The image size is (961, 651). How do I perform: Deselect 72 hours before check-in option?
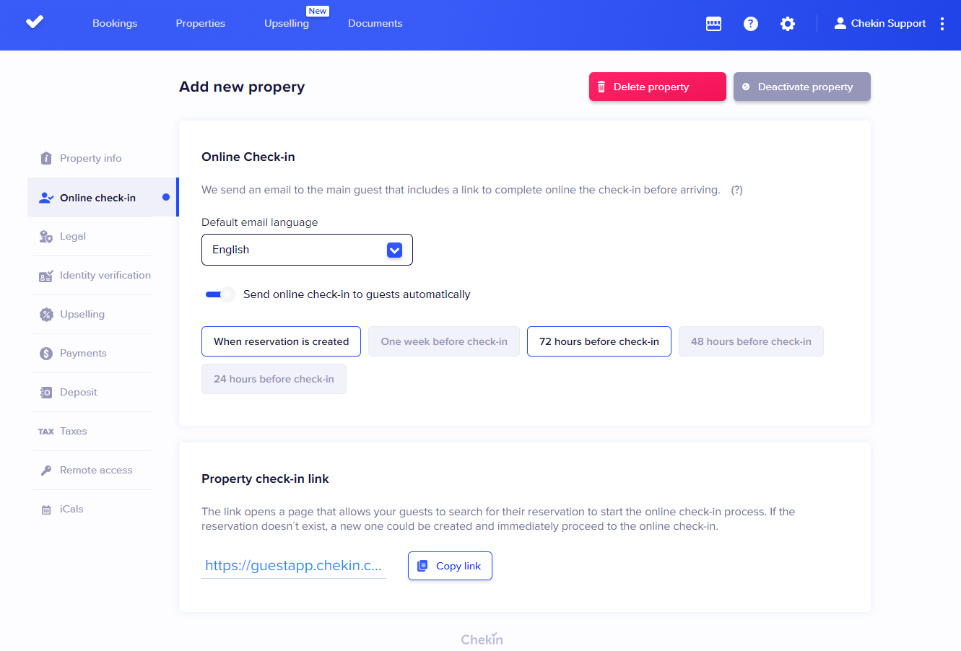(x=599, y=342)
